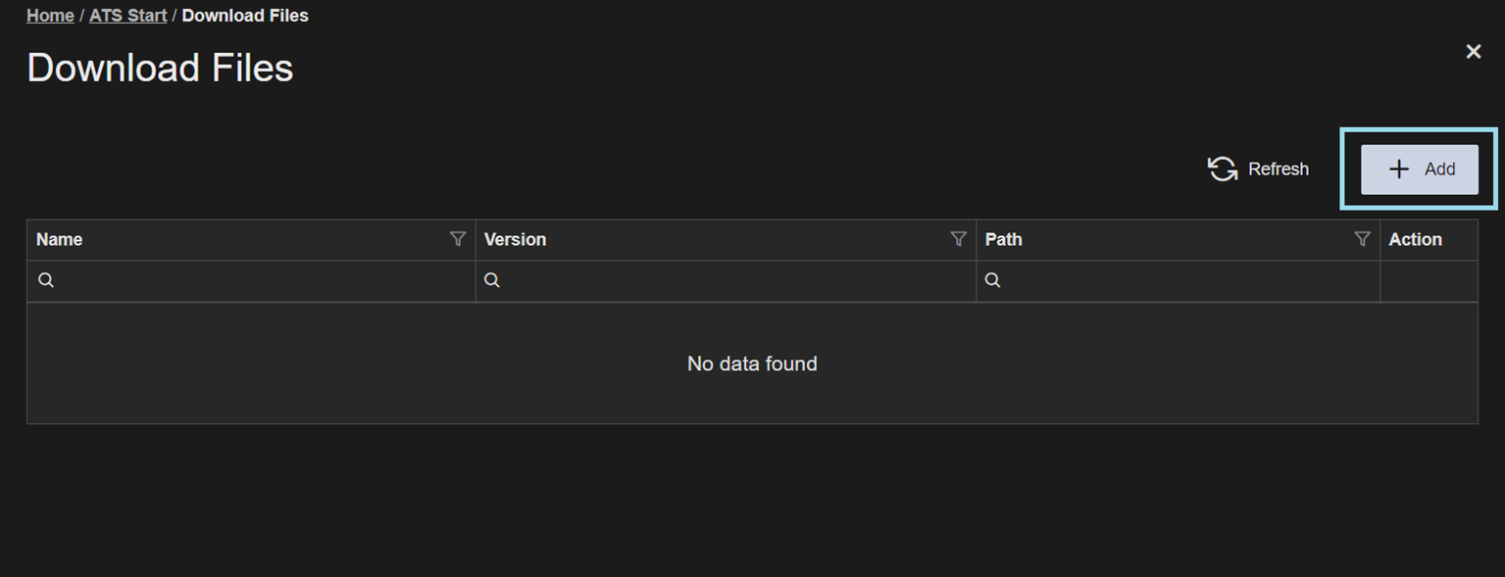Click the Name search magnifier icon
The height and width of the screenshot is (577, 1505).
pyautogui.click(x=46, y=281)
